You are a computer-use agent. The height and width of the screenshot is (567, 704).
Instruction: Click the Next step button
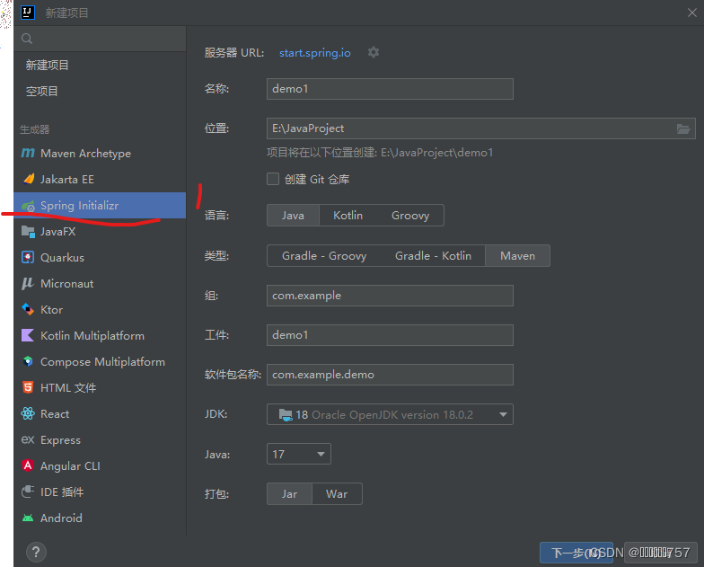tap(576, 553)
